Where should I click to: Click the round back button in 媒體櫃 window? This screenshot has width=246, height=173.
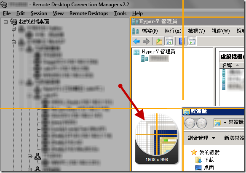(190, 123)
